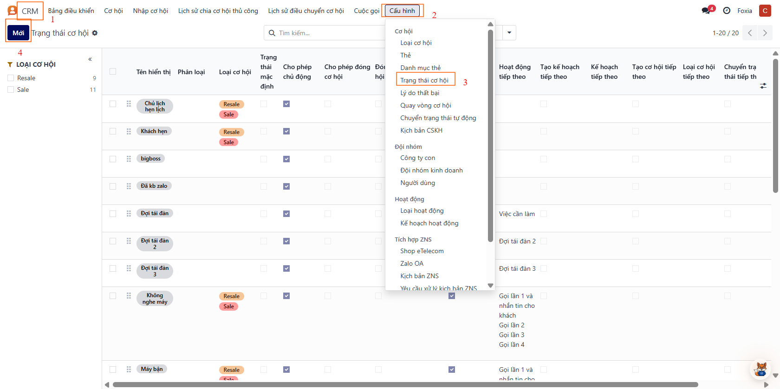Open the clock activities icon
The image size is (780, 389).
coord(727,11)
